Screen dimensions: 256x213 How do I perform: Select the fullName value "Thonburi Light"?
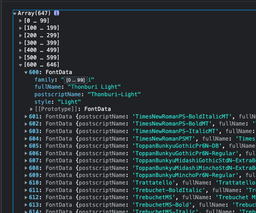(x=94, y=87)
